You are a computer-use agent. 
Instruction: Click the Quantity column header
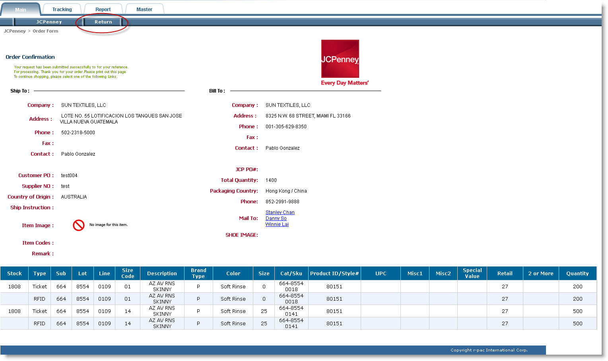tap(578, 273)
